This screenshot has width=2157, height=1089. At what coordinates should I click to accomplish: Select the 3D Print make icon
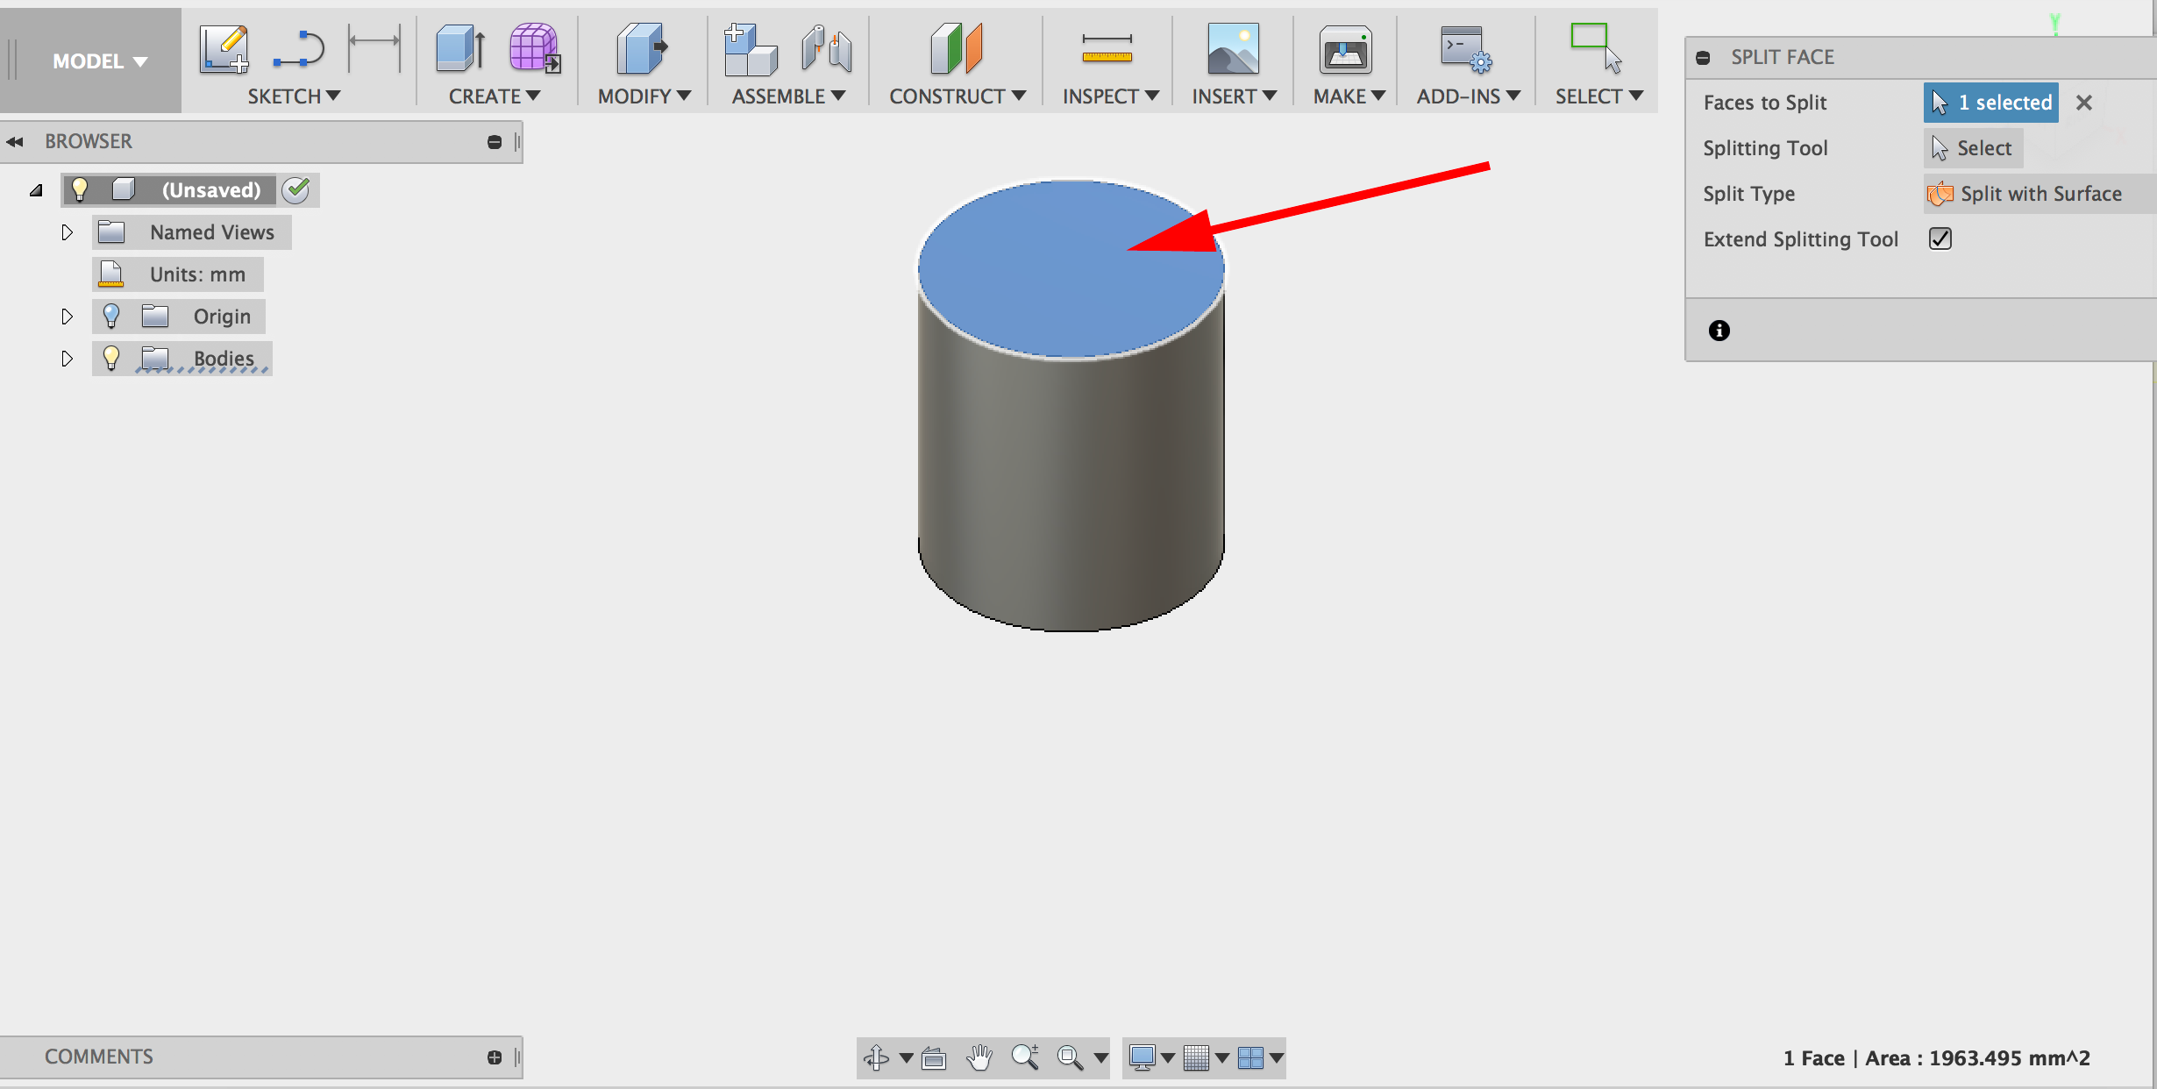tap(1345, 50)
